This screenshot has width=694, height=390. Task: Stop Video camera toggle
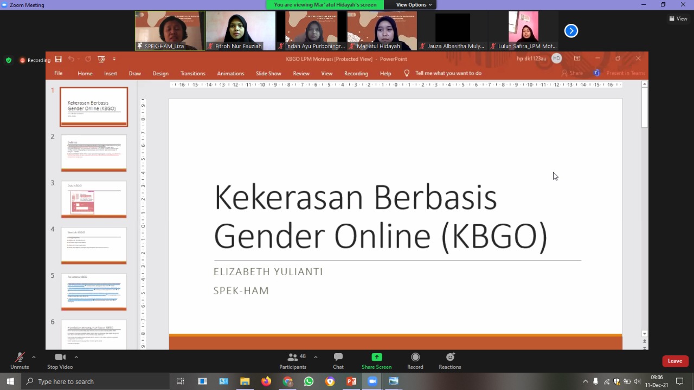[60, 361]
